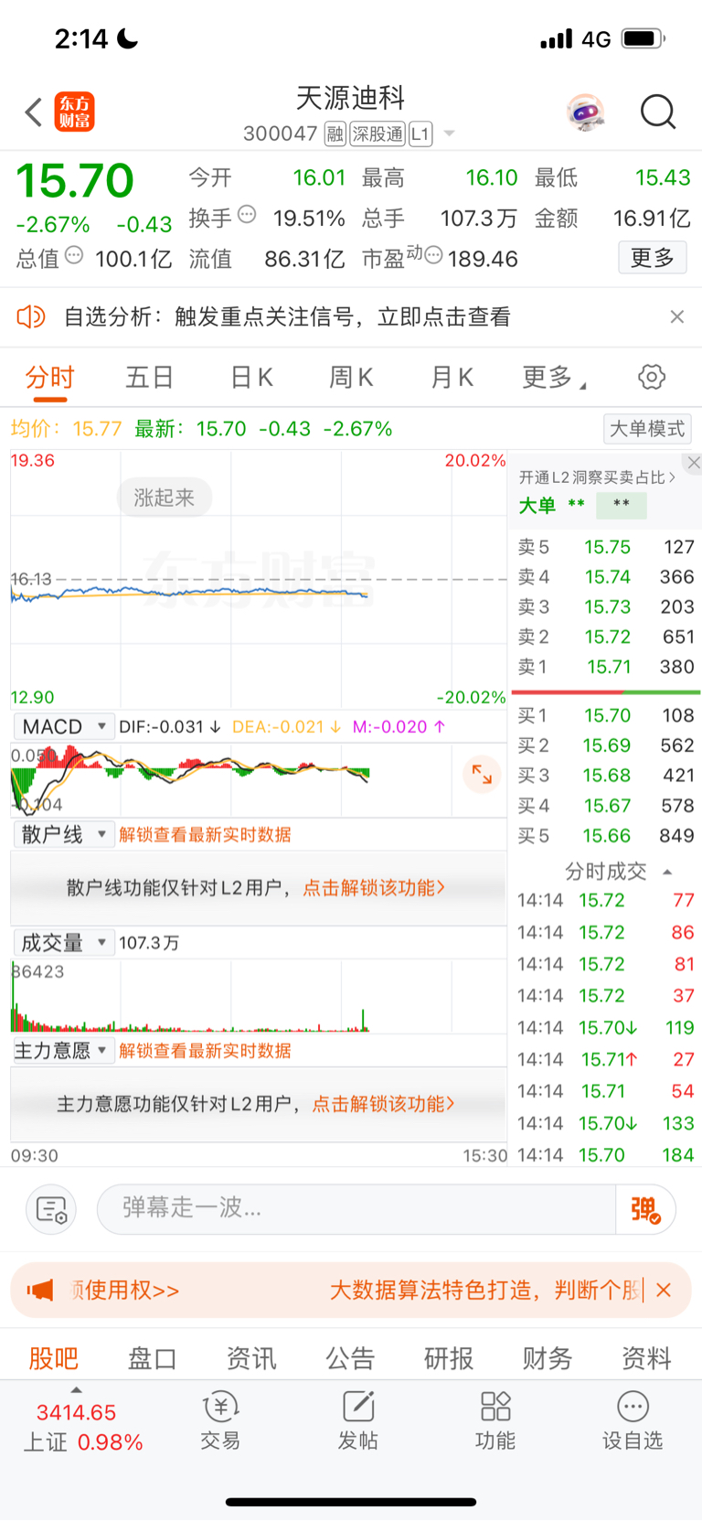Expand the 更多 chart period menu
Image resolution: width=702 pixels, height=1521 pixels.
click(x=554, y=377)
